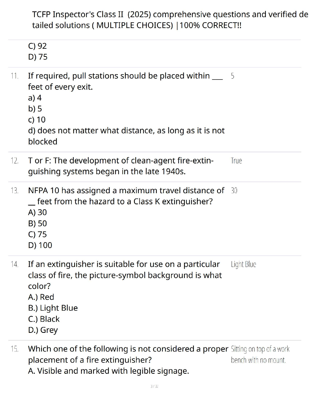Select answer option 'C) 92'
Image resolution: width=309 pixels, height=400 pixels.
pyautogui.click(x=37, y=46)
